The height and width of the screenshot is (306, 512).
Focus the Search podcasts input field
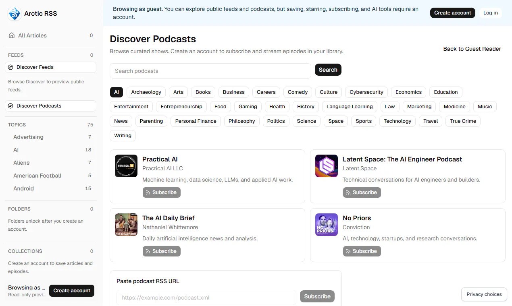tap(210, 71)
